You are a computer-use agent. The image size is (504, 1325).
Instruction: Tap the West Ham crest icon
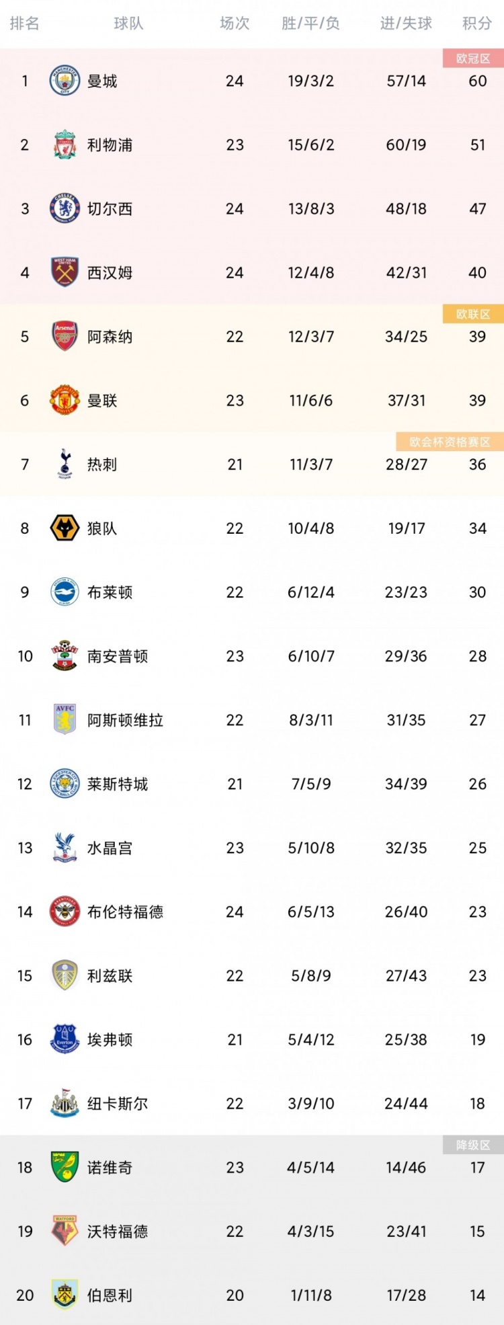[x=65, y=272]
